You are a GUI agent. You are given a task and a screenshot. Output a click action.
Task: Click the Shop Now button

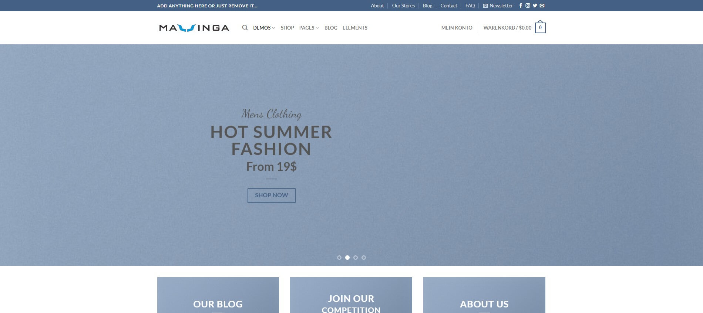(x=272, y=195)
